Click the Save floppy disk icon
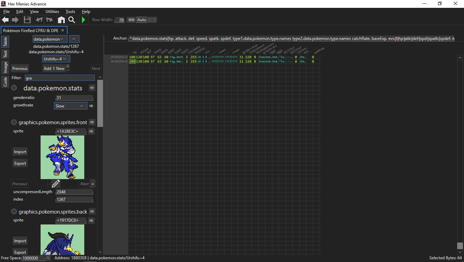Image resolution: width=464 pixels, height=262 pixels. (x=27, y=20)
